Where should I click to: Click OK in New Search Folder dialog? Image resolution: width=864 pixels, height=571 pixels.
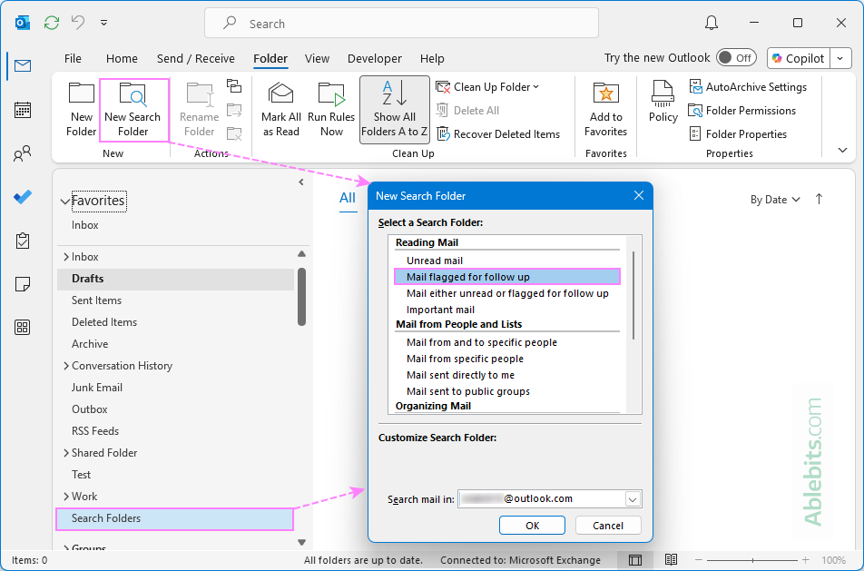coord(532,526)
